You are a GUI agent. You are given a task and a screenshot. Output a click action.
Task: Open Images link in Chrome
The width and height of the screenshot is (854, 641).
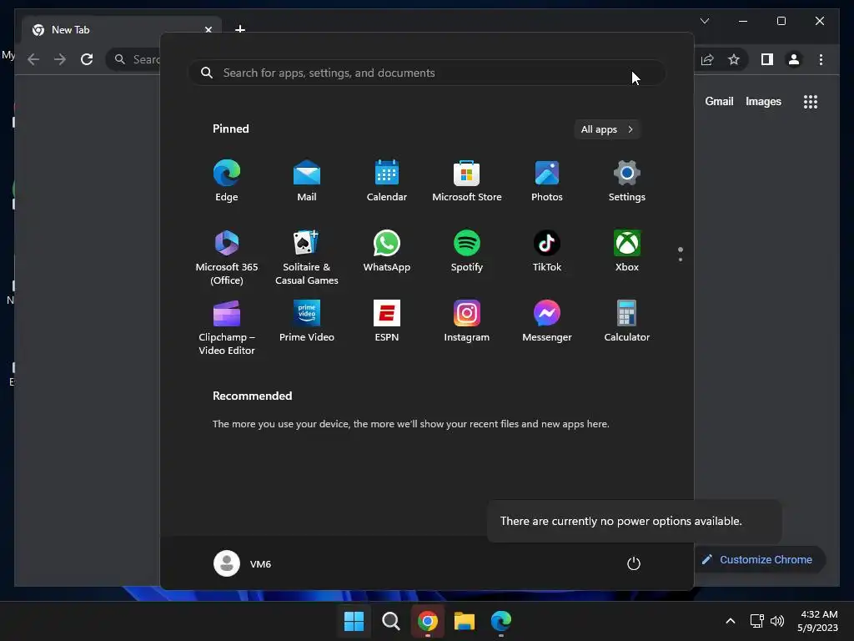[763, 101]
